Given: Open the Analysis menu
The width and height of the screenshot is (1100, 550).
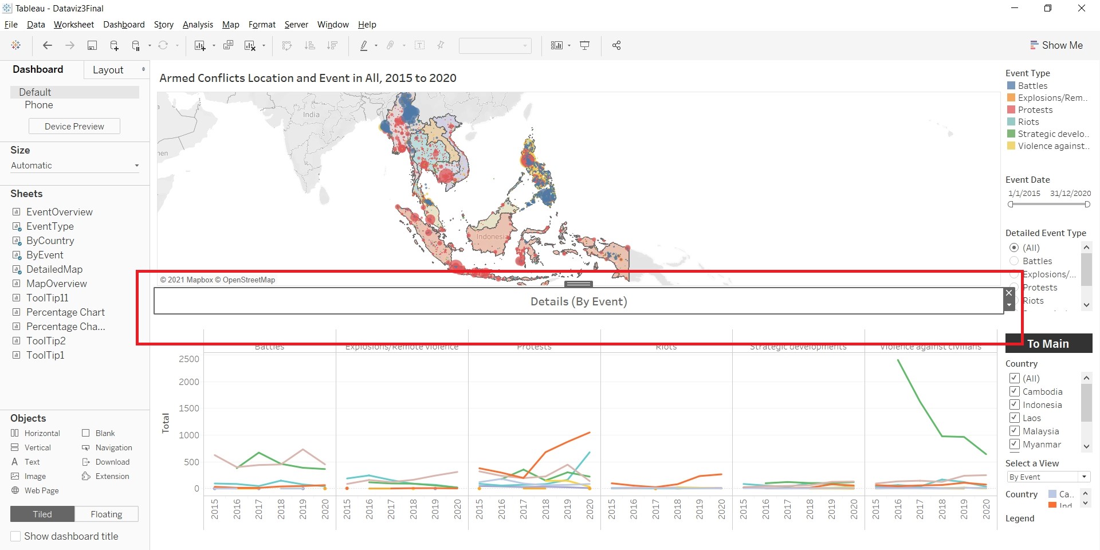Looking at the screenshot, I should point(198,25).
